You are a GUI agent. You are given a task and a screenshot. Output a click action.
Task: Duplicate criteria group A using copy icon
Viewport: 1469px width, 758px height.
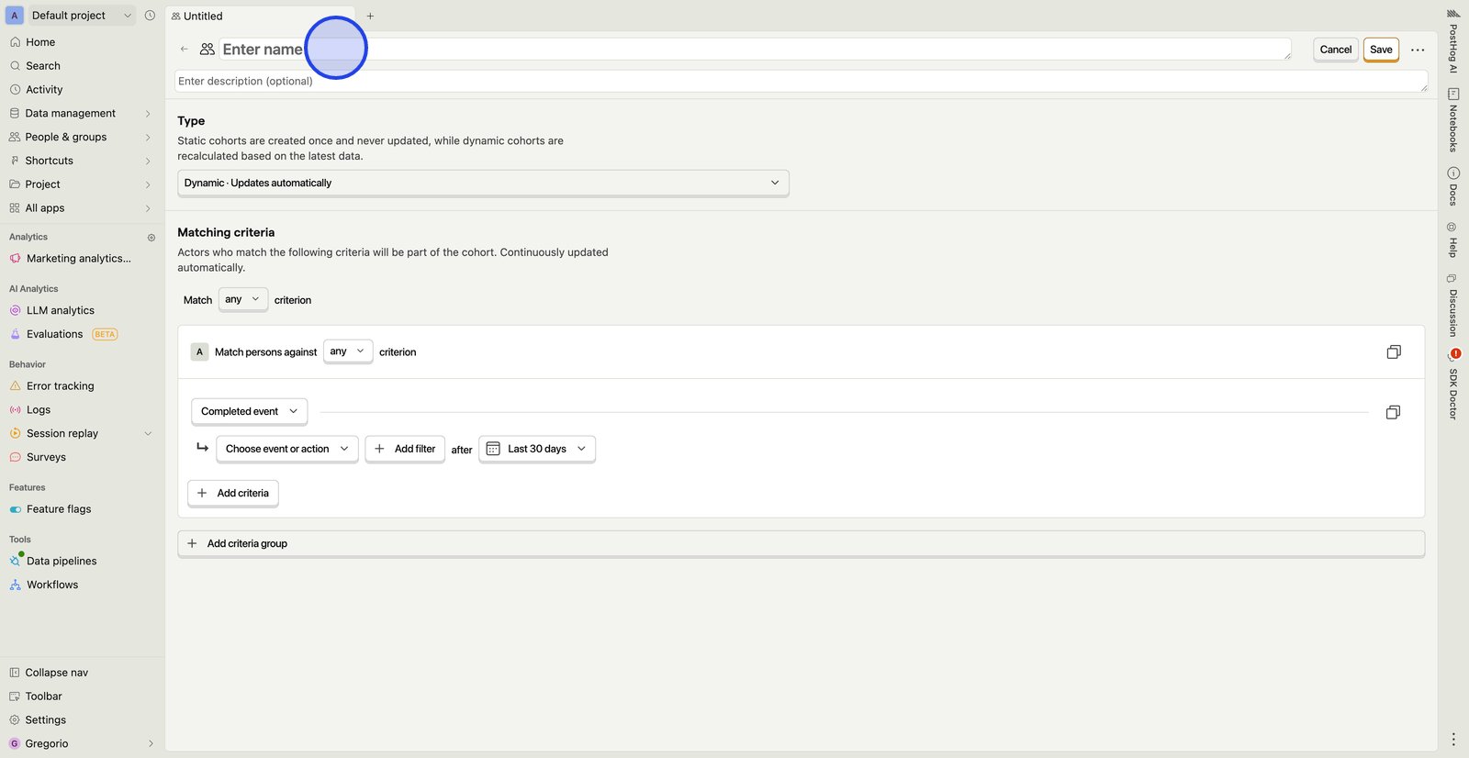[1393, 352]
